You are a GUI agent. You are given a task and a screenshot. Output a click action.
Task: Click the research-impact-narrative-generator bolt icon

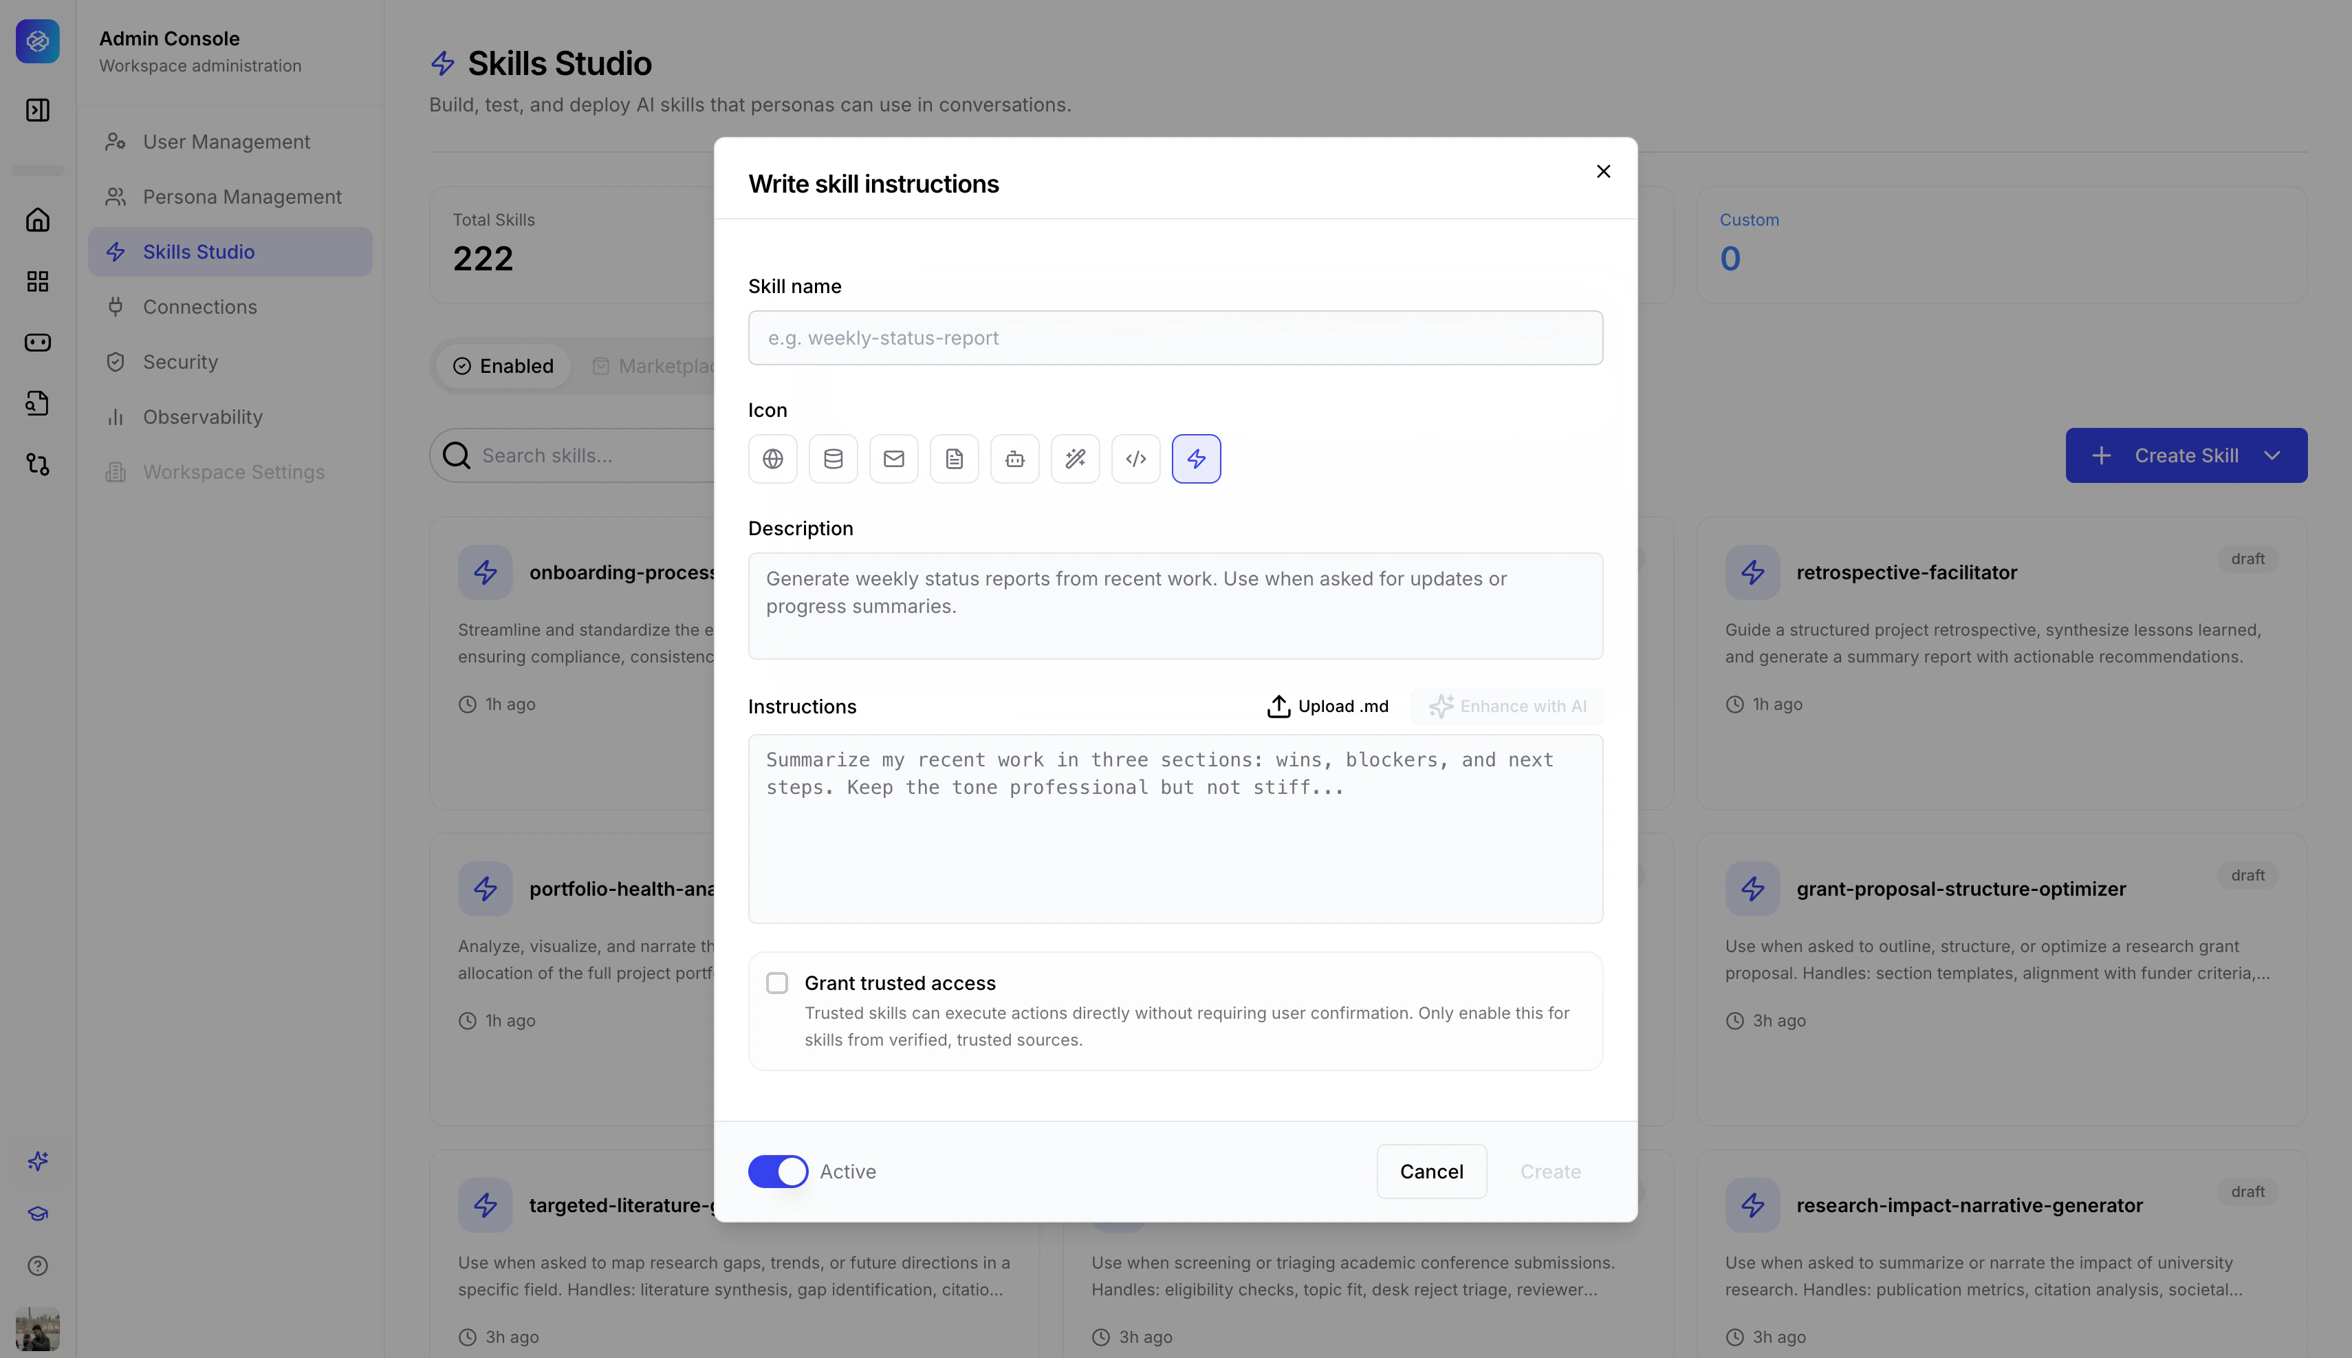[1752, 1205]
